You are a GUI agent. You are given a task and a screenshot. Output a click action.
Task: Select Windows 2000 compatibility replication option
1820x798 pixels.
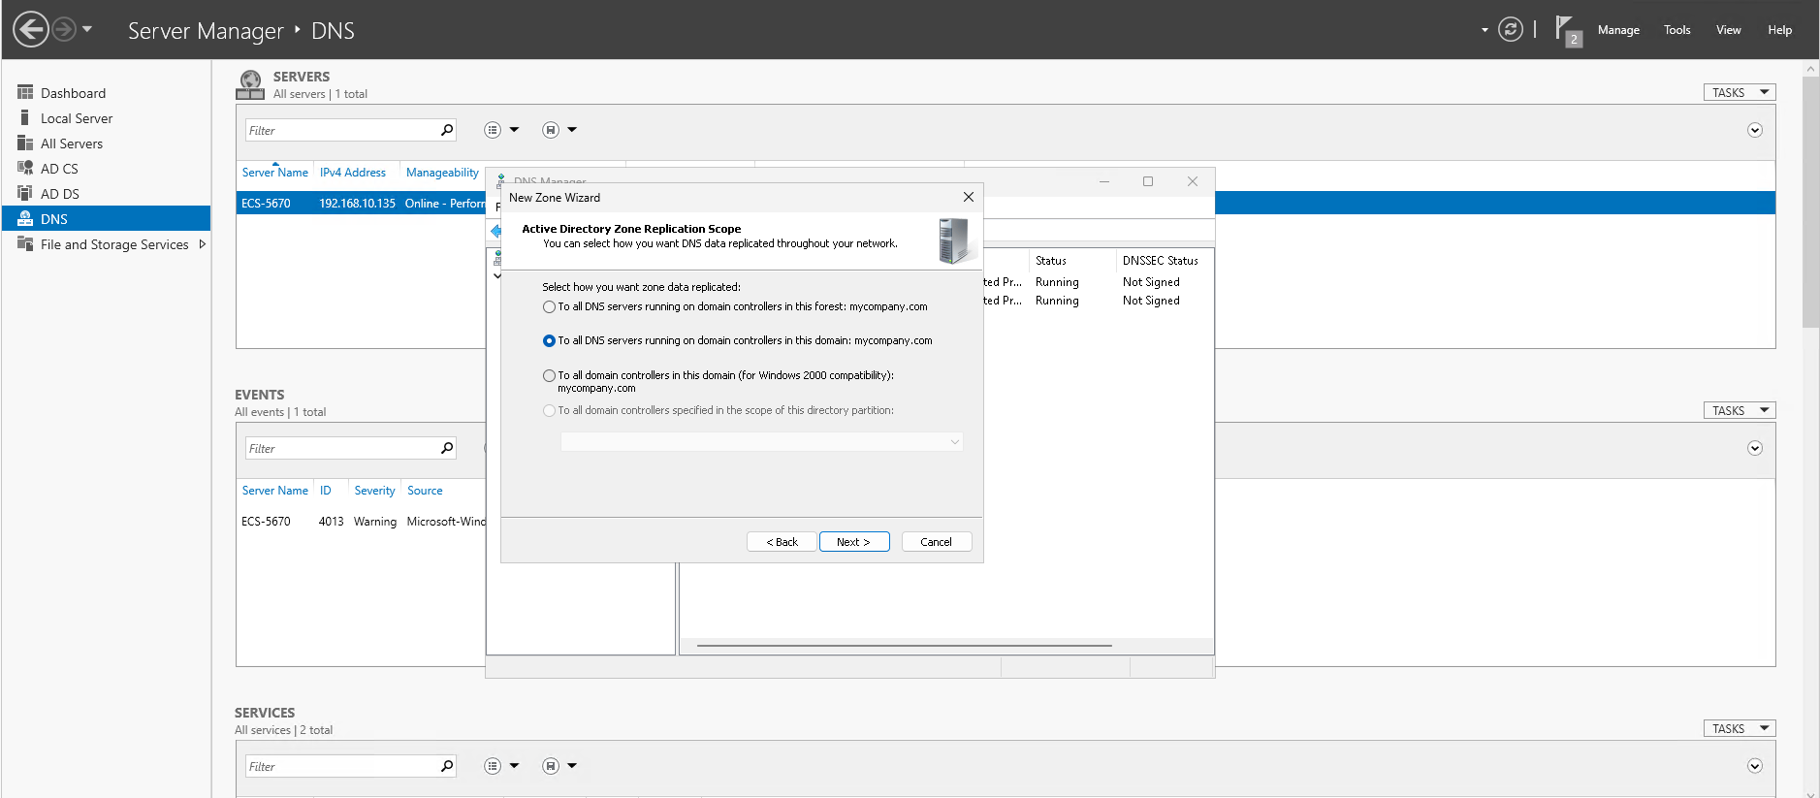pyautogui.click(x=550, y=376)
